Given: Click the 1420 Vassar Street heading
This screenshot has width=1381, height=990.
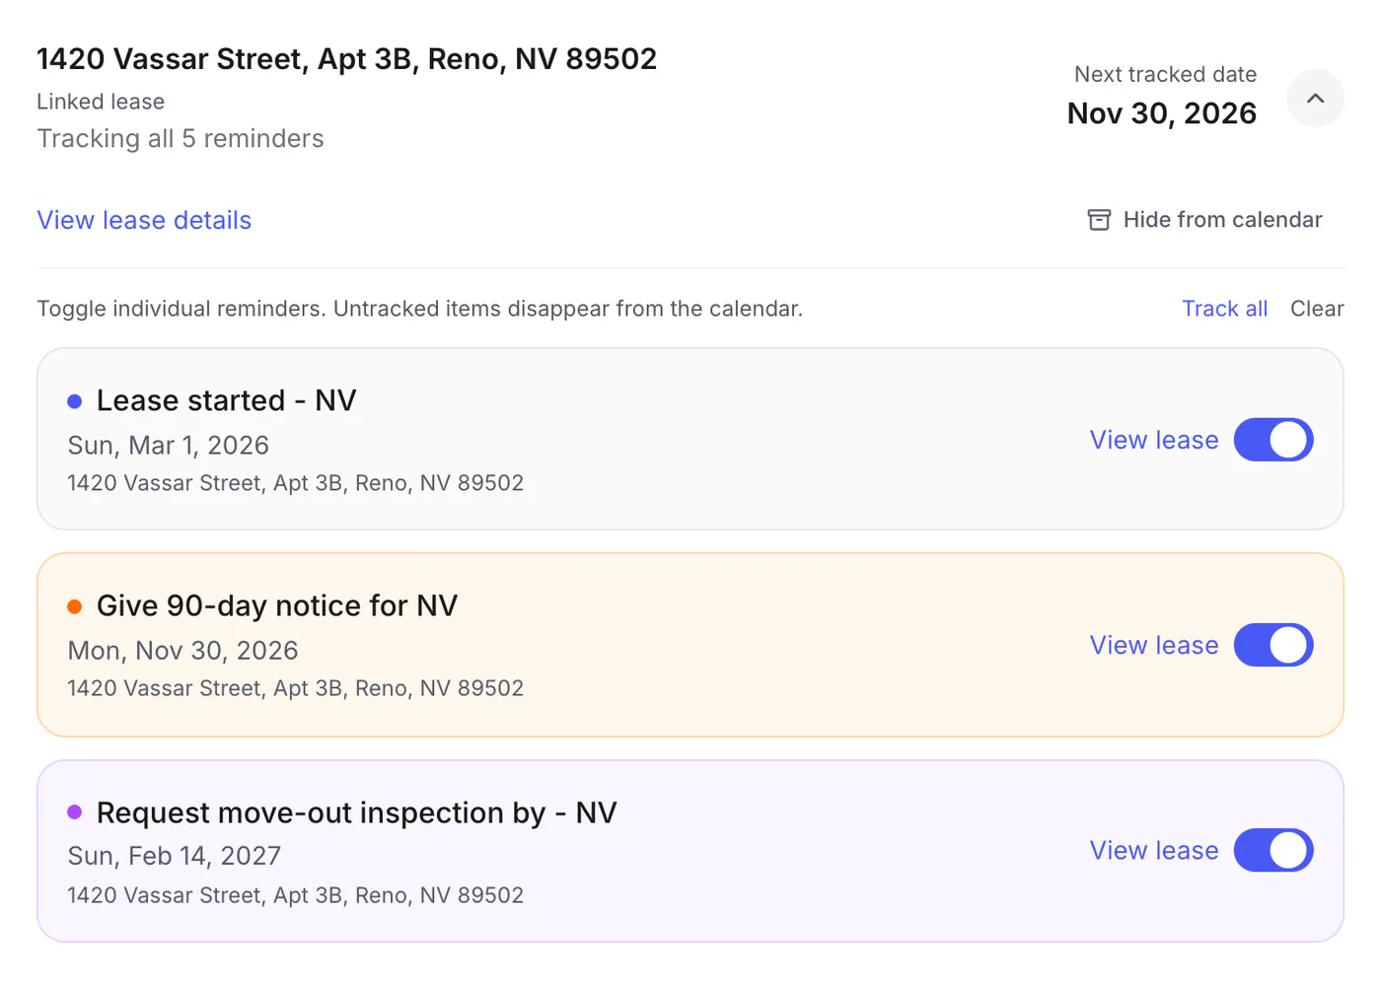Looking at the screenshot, I should (346, 59).
